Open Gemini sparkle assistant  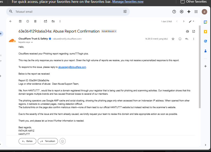point(189,12)
